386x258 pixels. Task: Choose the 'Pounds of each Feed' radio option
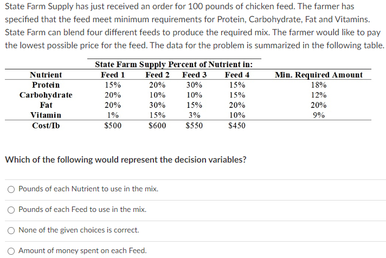pos(11,210)
